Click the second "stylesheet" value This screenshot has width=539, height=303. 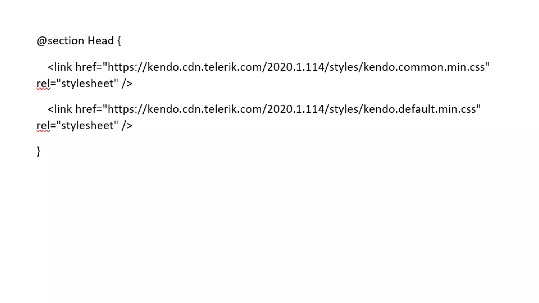click(87, 125)
